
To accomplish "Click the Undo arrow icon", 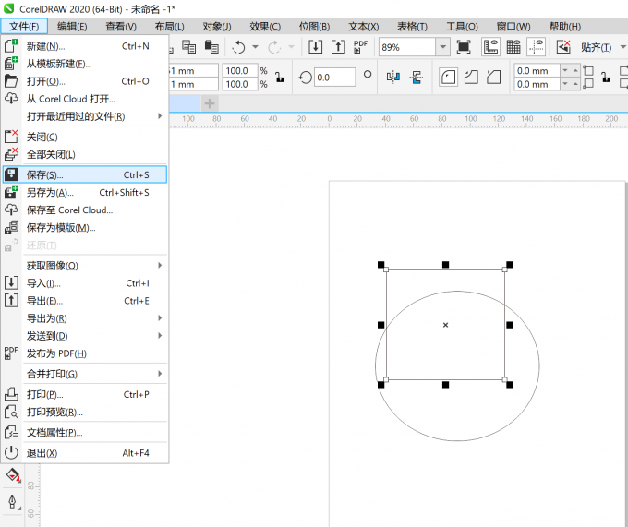I will click(x=239, y=46).
